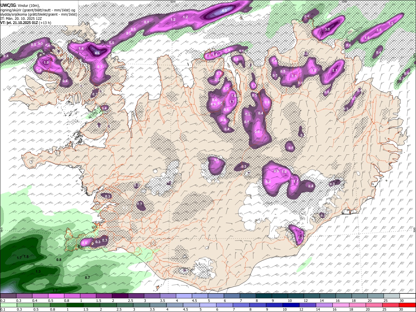416x312 pixels.
Task: Click the 1.5 snowfall value label
Action: point(379,30)
